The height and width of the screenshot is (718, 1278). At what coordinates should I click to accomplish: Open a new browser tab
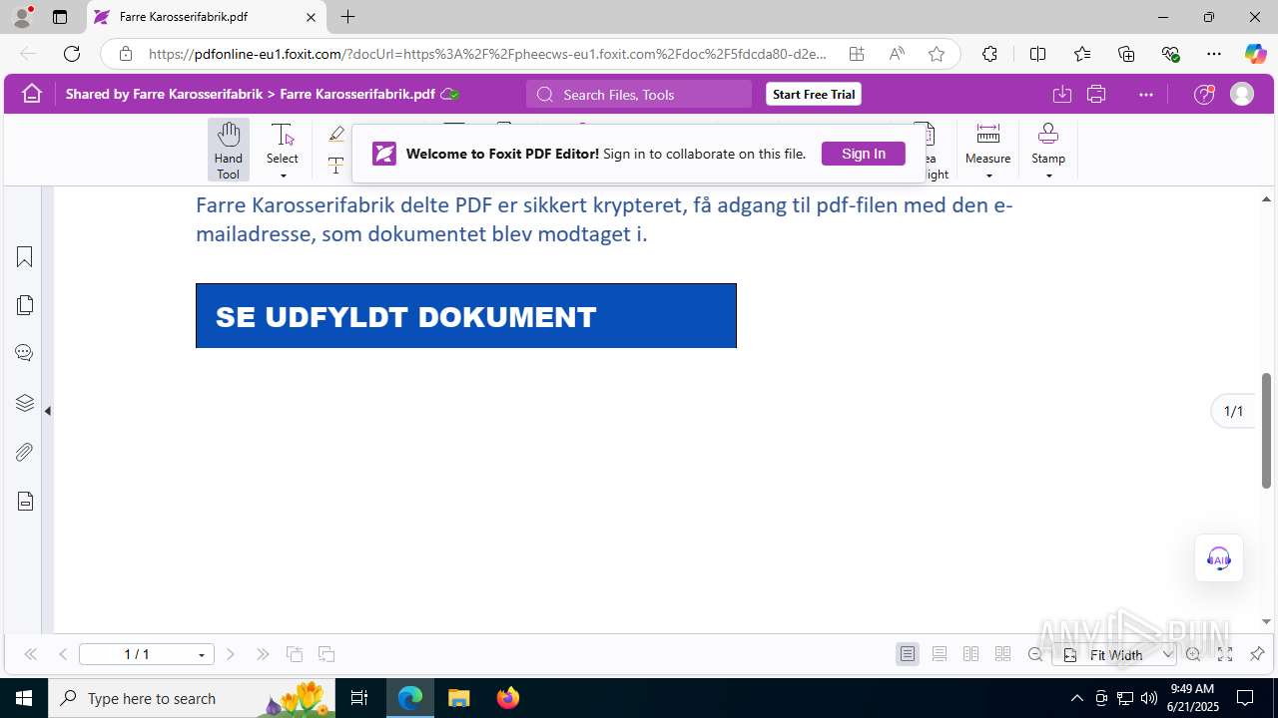(347, 17)
